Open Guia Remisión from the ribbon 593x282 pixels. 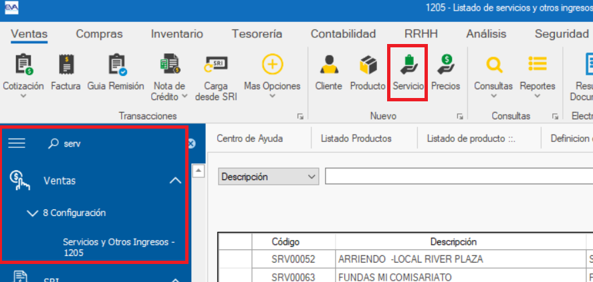point(116,66)
